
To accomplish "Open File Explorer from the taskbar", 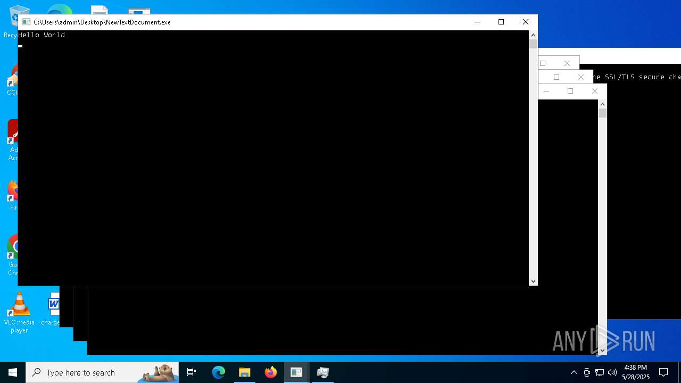I will point(244,372).
